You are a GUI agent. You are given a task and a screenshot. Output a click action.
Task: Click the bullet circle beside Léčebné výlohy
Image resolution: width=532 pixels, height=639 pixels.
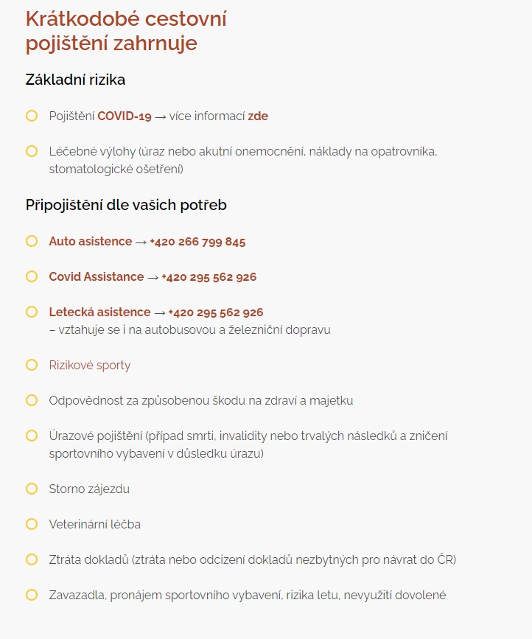tap(32, 151)
